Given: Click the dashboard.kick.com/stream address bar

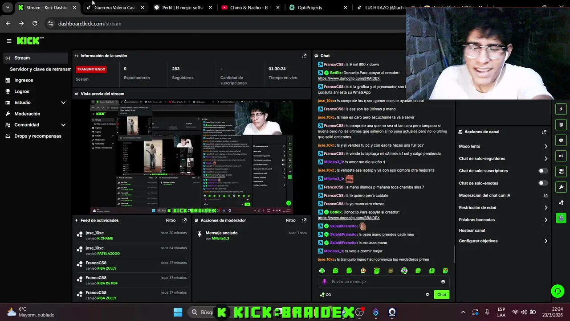Looking at the screenshot, I should point(90,24).
